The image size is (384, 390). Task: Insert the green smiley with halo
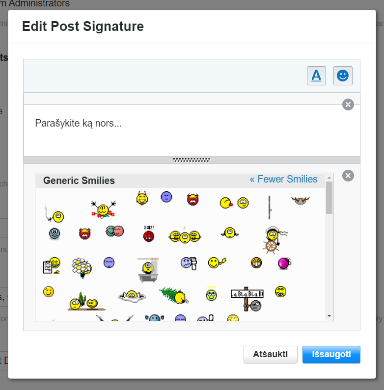(x=211, y=294)
